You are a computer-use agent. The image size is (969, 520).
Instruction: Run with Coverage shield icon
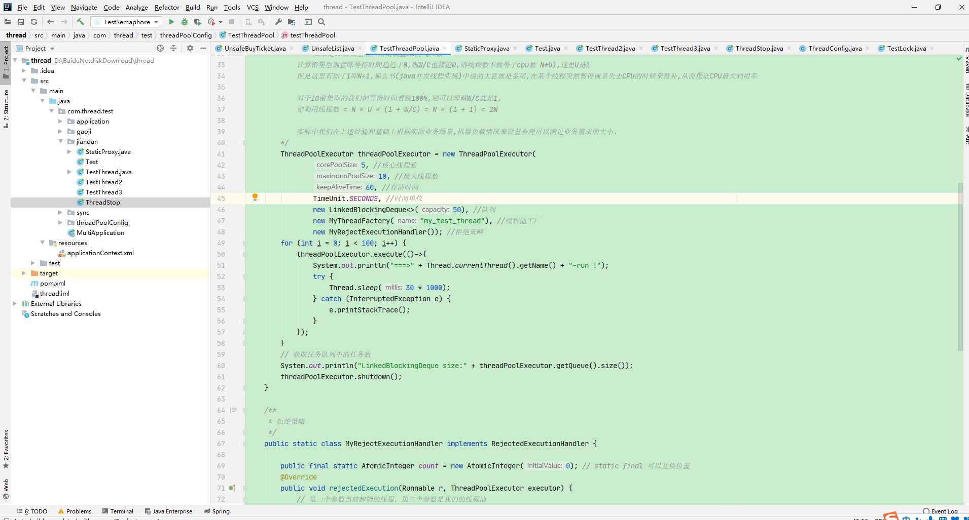pos(198,22)
